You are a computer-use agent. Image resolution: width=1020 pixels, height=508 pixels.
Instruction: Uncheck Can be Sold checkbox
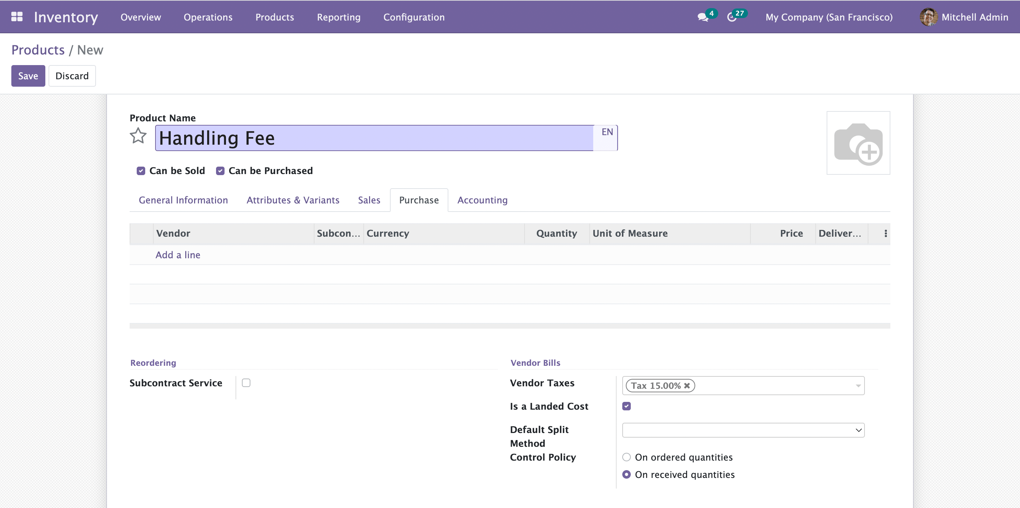pyautogui.click(x=141, y=171)
